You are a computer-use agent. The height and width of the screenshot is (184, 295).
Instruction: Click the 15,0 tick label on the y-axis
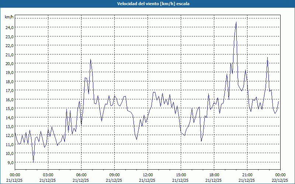[9, 109]
